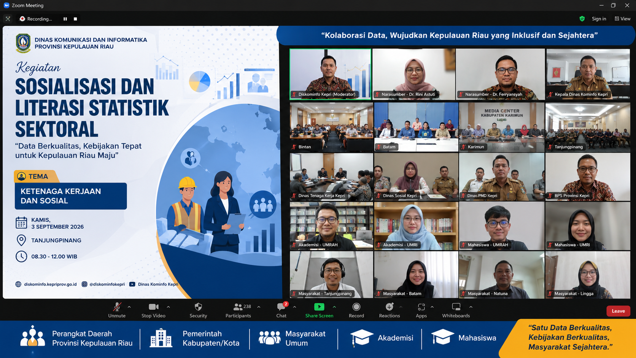Expand the Whiteboards options arrow
The width and height of the screenshot is (636, 358).
pyautogui.click(x=471, y=307)
